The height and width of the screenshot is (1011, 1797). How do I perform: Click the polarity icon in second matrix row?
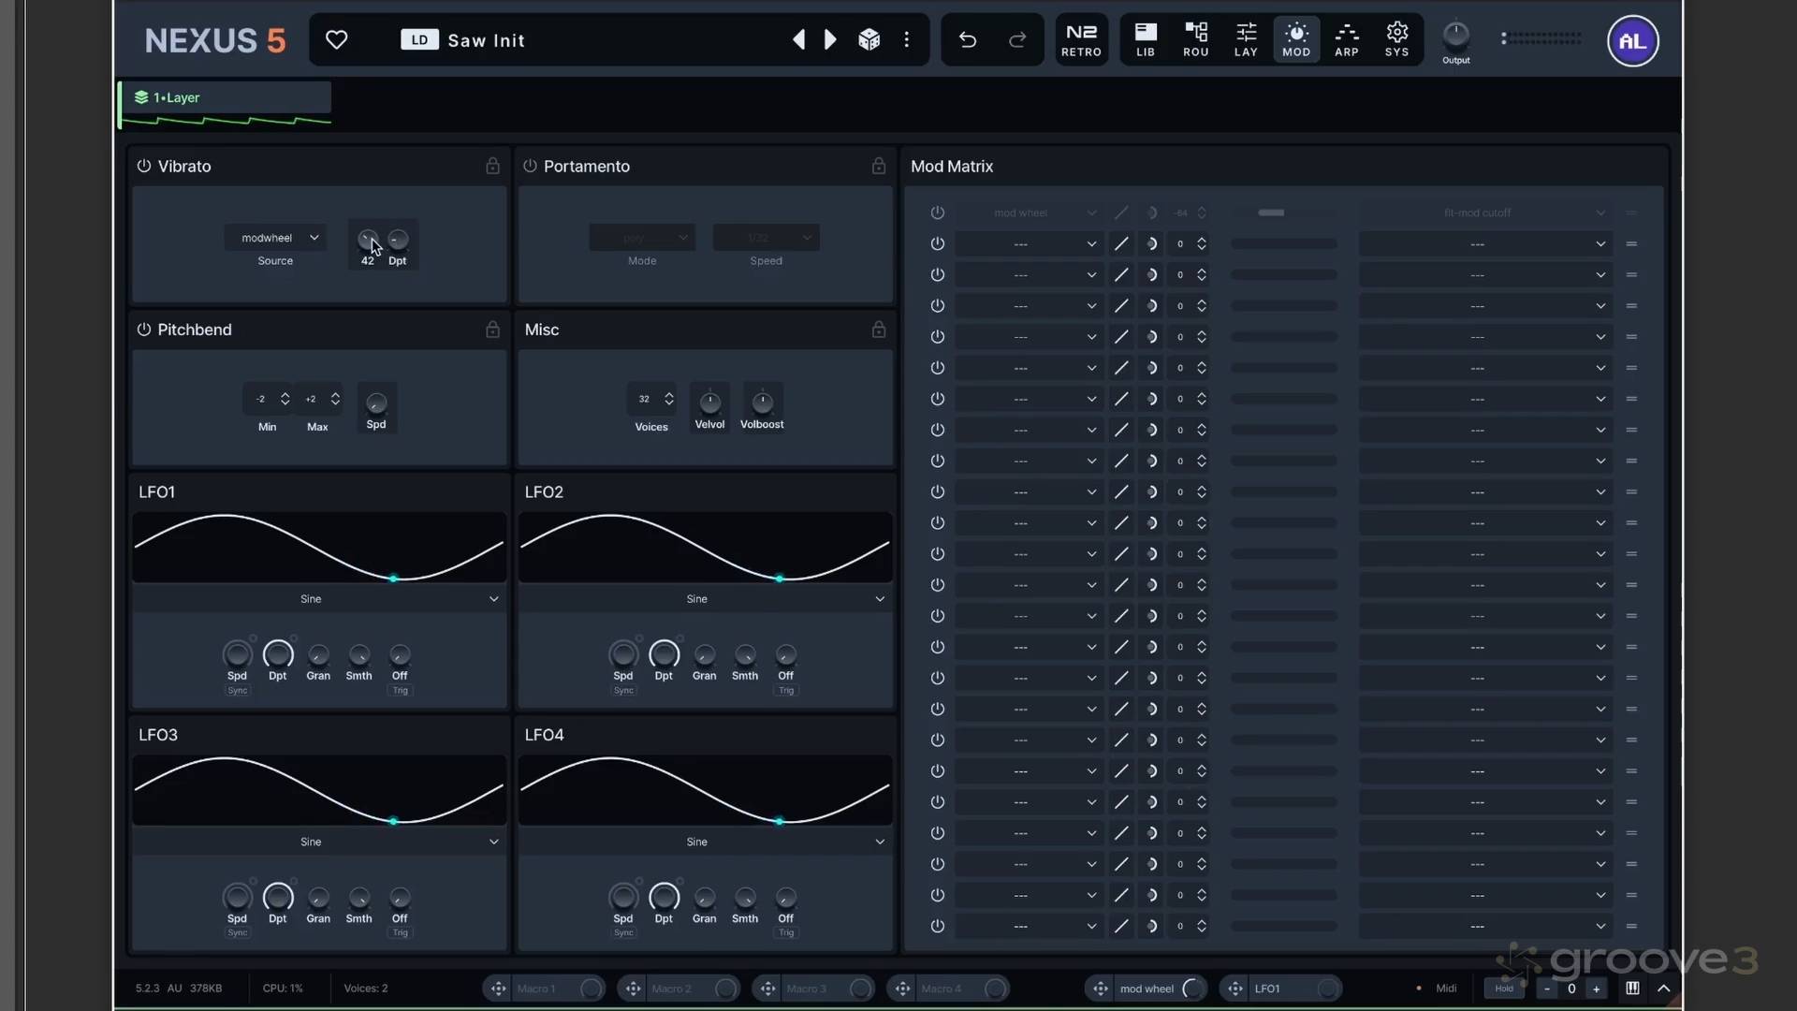coord(1152,243)
